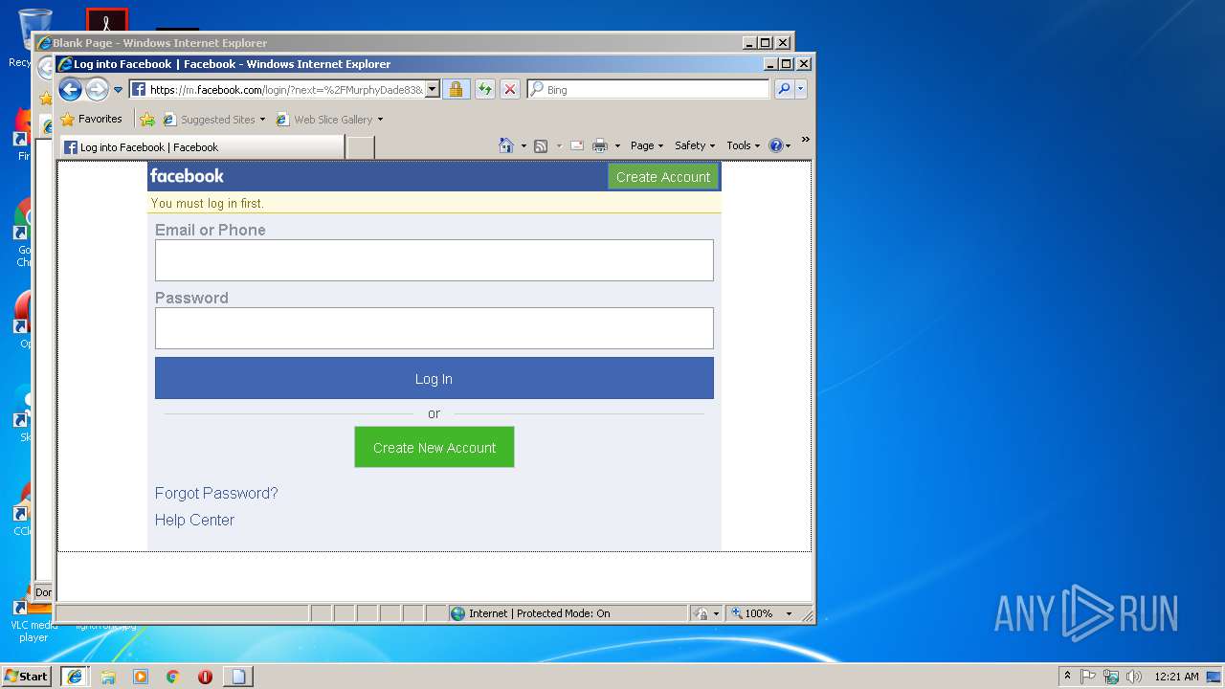Click Create New Account button
1225x689 pixels.
click(x=434, y=447)
